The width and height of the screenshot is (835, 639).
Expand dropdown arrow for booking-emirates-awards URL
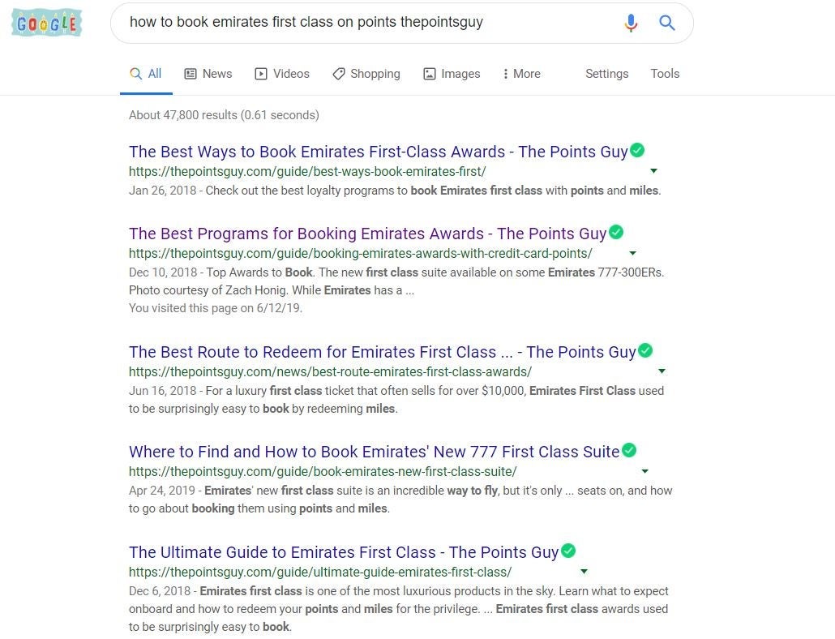[632, 253]
